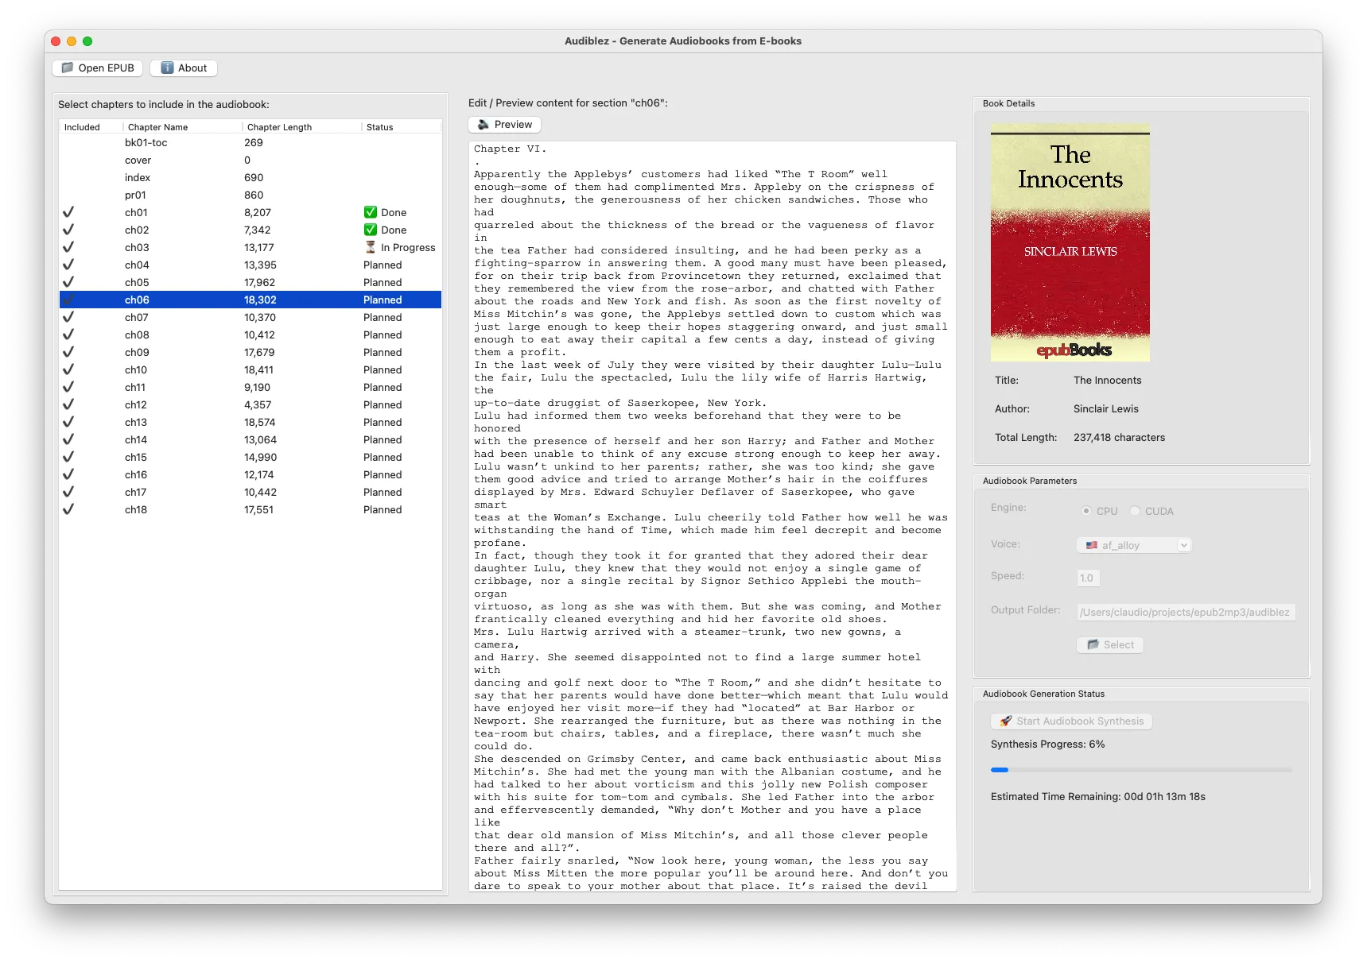The image size is (1367, 963).
Task: Uncheck ch07 to exclude it from the audiobook
Action: click(x=68, y=316)
